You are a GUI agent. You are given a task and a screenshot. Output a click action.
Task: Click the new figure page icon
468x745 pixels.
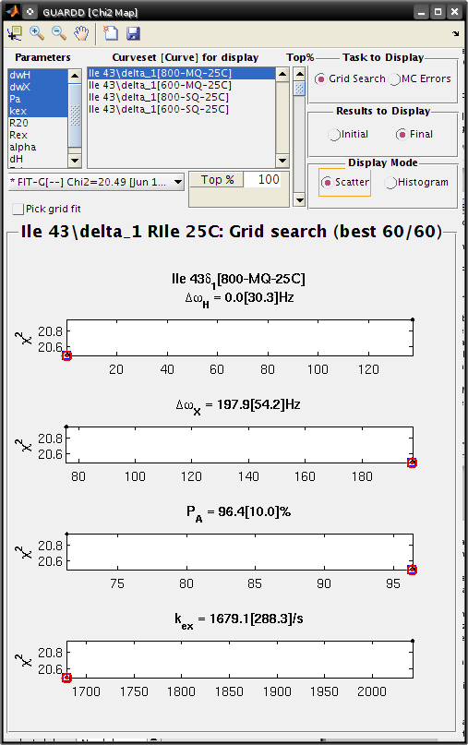pos(111,33)
